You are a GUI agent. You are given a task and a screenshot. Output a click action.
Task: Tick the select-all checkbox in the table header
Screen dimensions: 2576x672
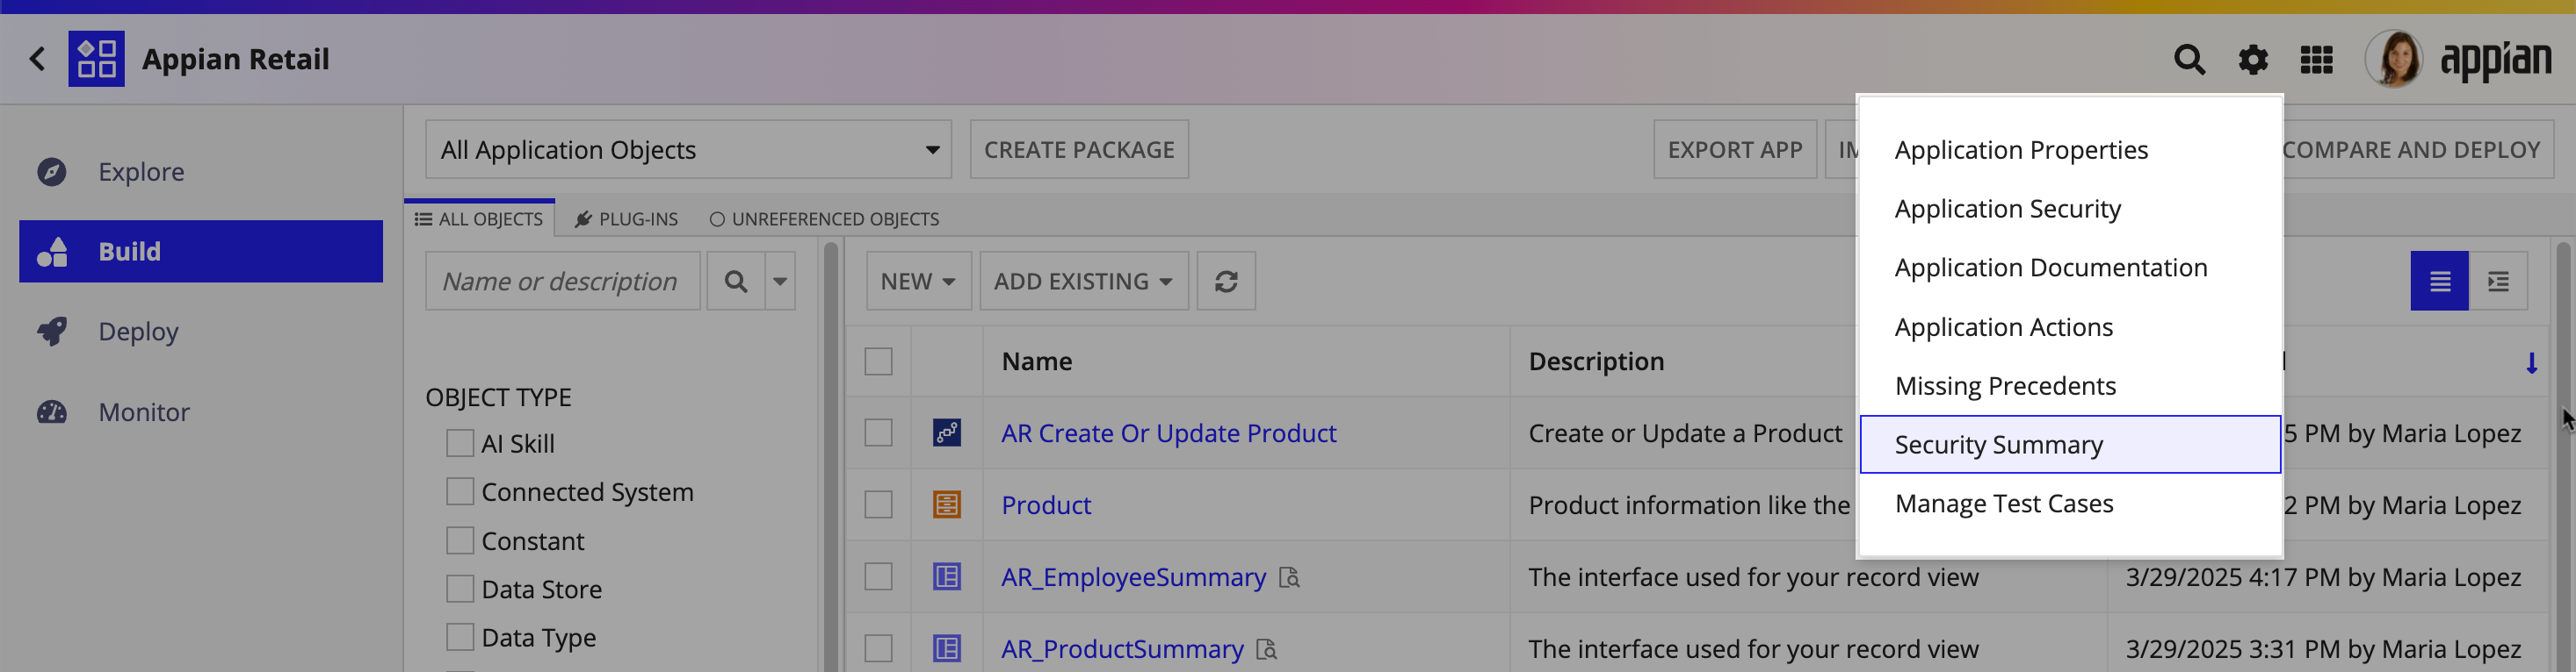[x=878, y=361]
